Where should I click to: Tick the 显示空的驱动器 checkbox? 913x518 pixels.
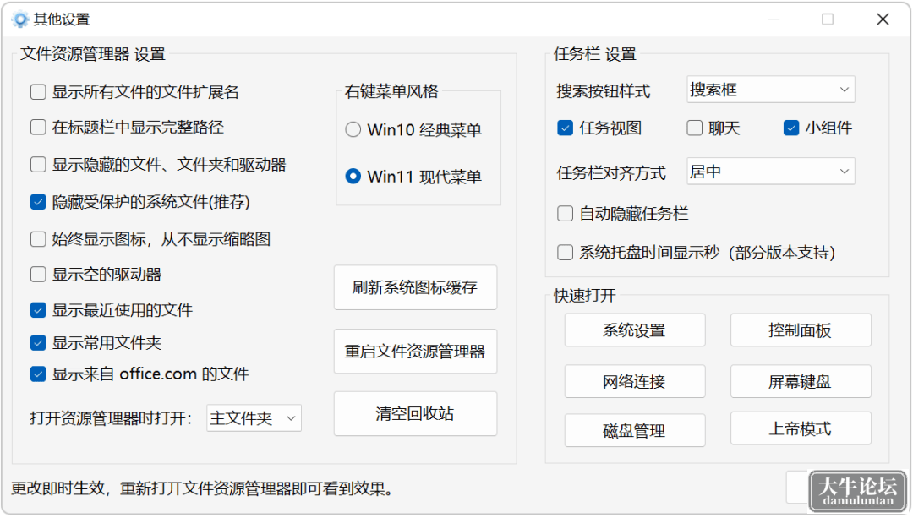38,275
